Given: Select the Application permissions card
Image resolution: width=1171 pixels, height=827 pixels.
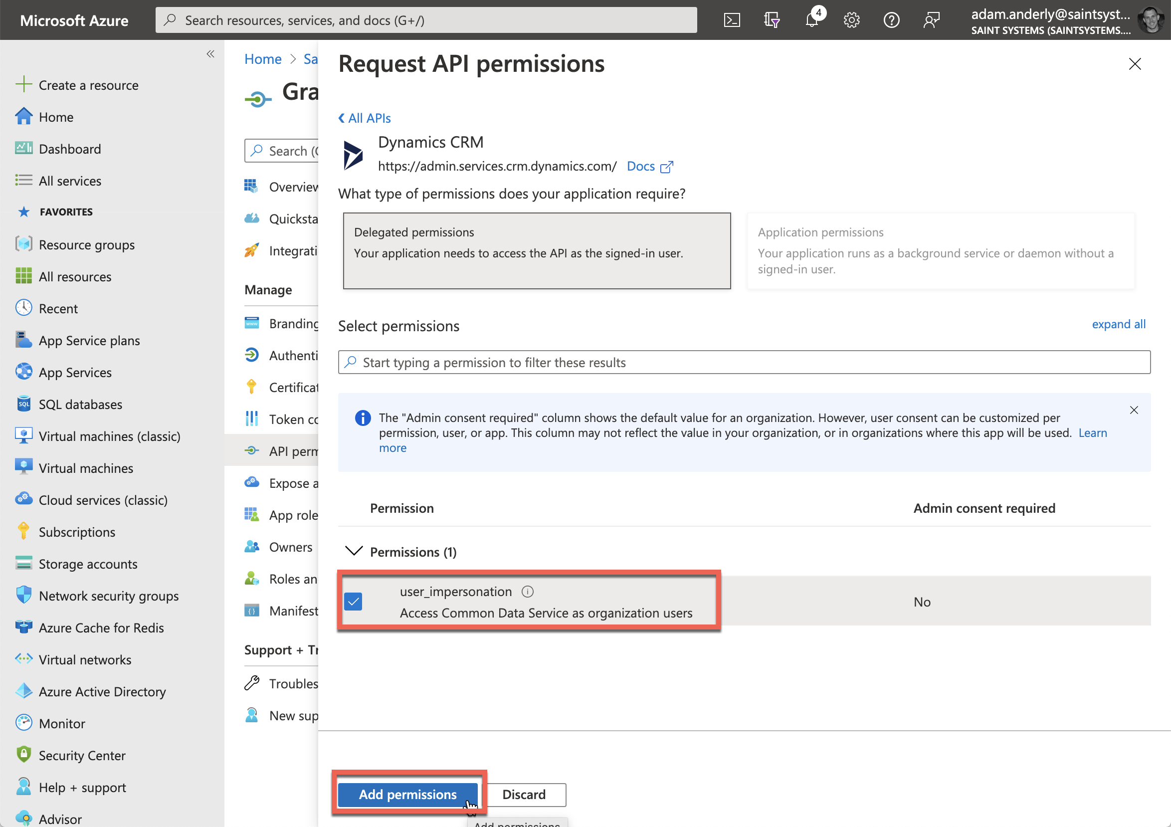Looking at the screenshot, I should [x=941, y=251].
